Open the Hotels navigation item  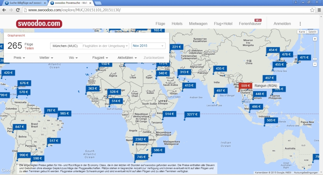[177, 24]
